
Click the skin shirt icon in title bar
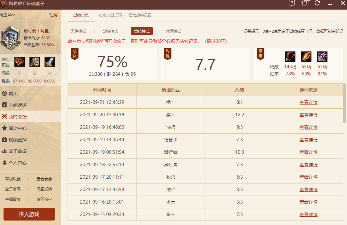[x=304, y=3]
